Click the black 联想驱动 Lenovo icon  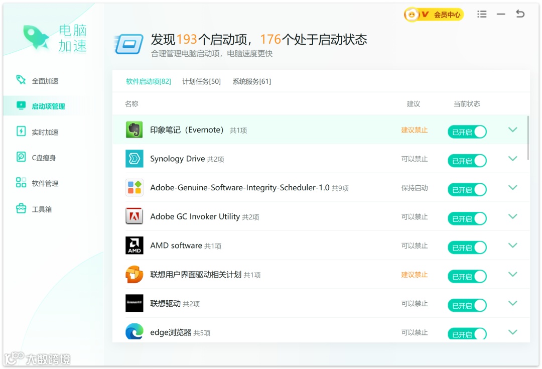click(x=134, y=303)
